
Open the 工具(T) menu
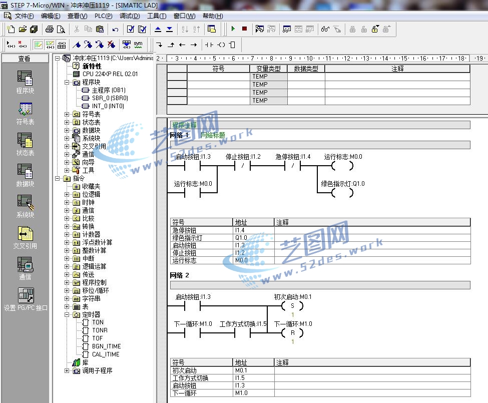[x=157, y=16]
